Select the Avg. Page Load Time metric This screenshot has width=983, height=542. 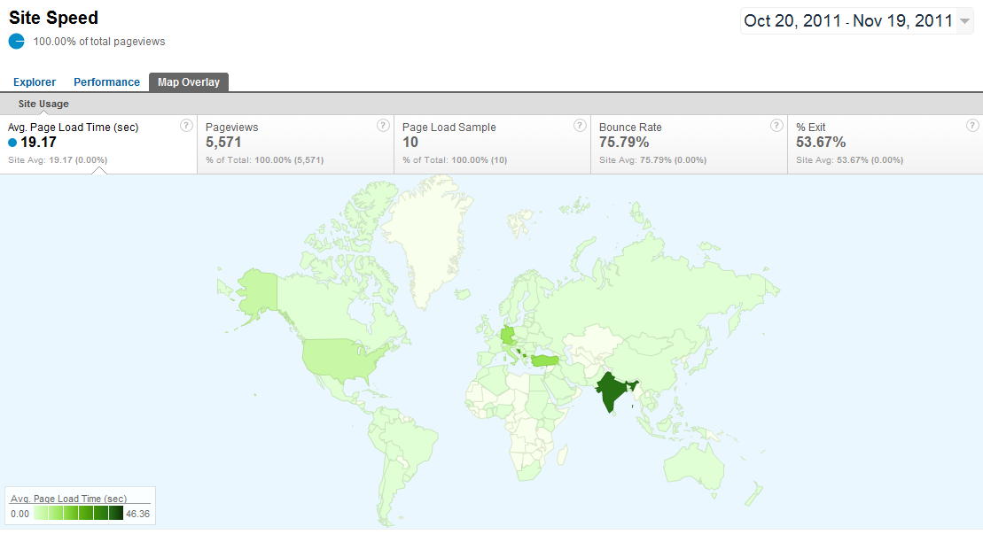pos(73,128)
